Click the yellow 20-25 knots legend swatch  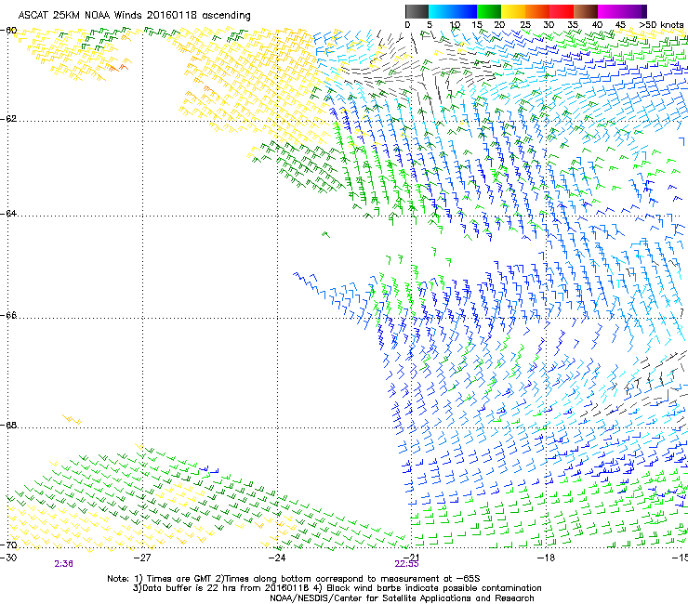point(513,11)
